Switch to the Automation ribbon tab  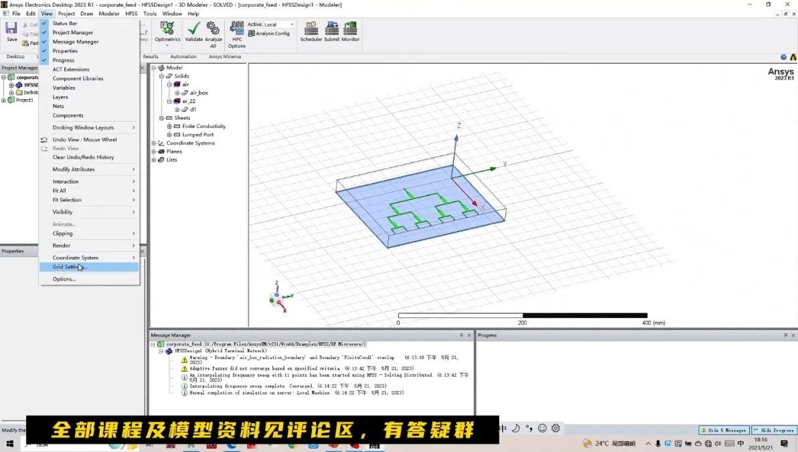click(183, 56)
